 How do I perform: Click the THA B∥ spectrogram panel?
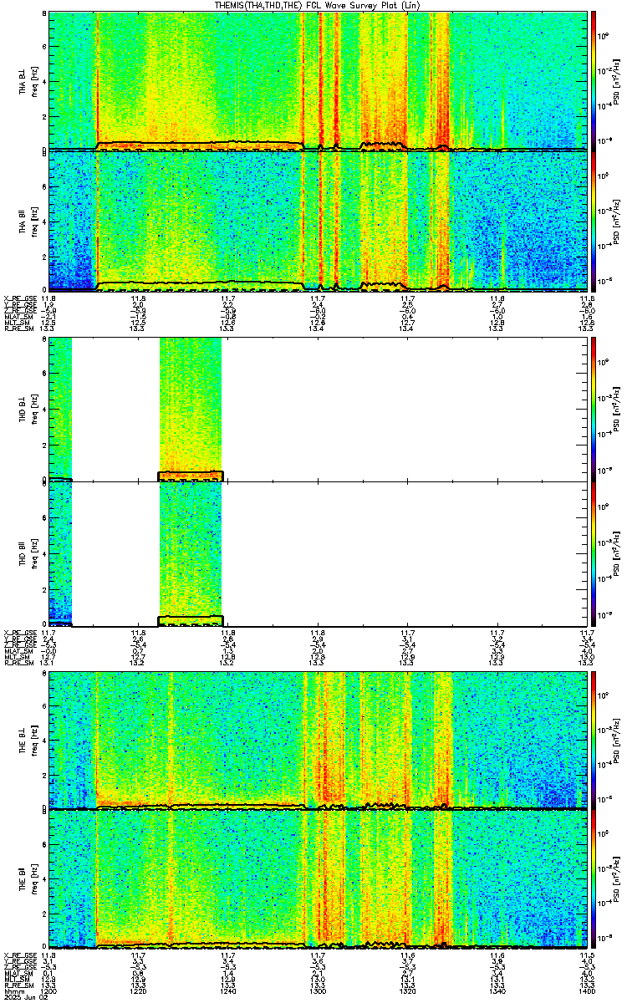[x=318, y=221]
